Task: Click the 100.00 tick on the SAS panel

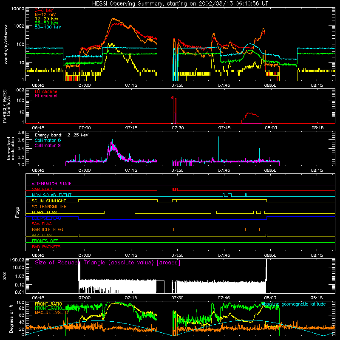Action: [17, 260]
